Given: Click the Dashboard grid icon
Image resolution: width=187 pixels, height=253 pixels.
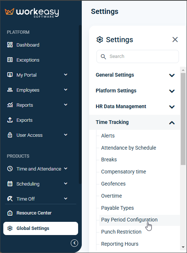Looking at the screenshot, I should click(10, 45).
